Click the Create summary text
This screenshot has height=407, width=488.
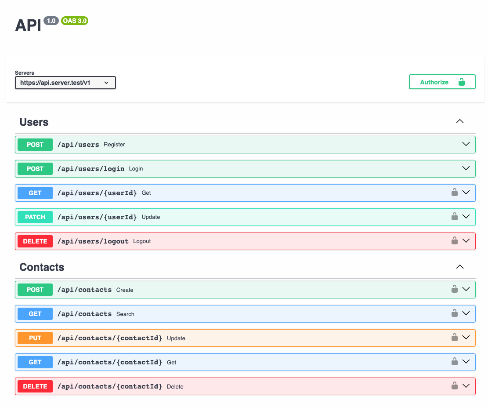coord(125,290)
